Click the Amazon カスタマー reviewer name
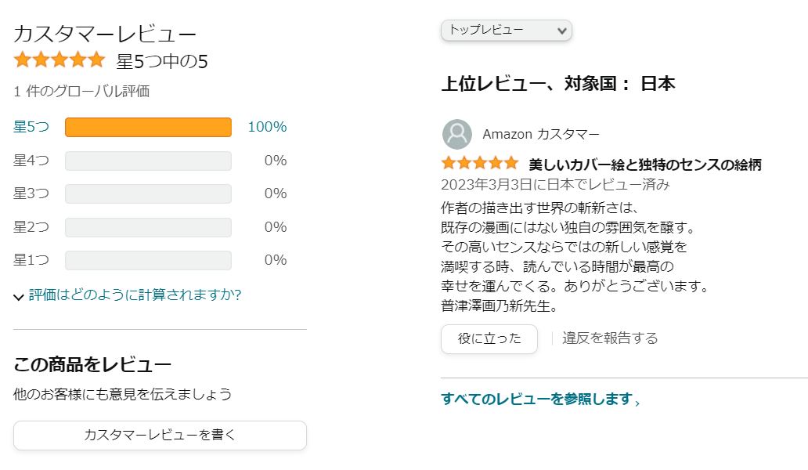This screenshot has width=808, height=470. click(x=541, y=134)
